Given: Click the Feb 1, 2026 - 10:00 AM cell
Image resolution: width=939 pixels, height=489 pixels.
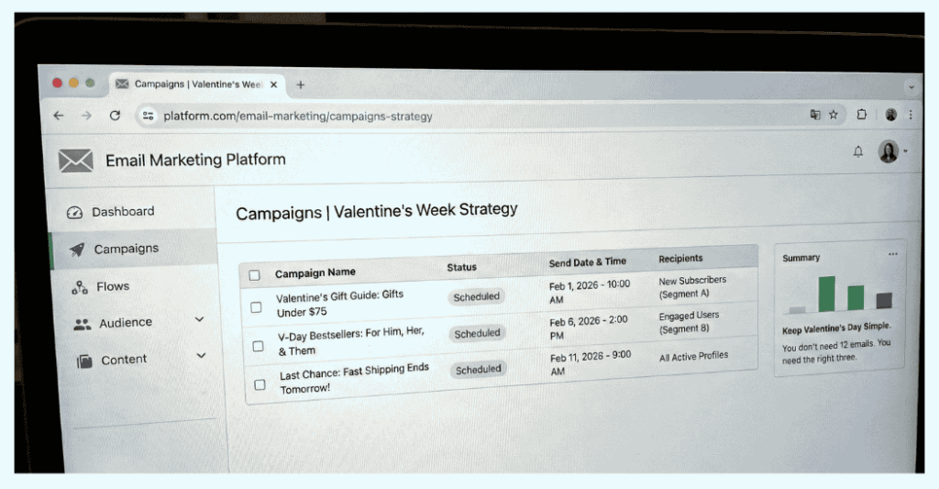Looking at the screenshot, I should (590, 292).
